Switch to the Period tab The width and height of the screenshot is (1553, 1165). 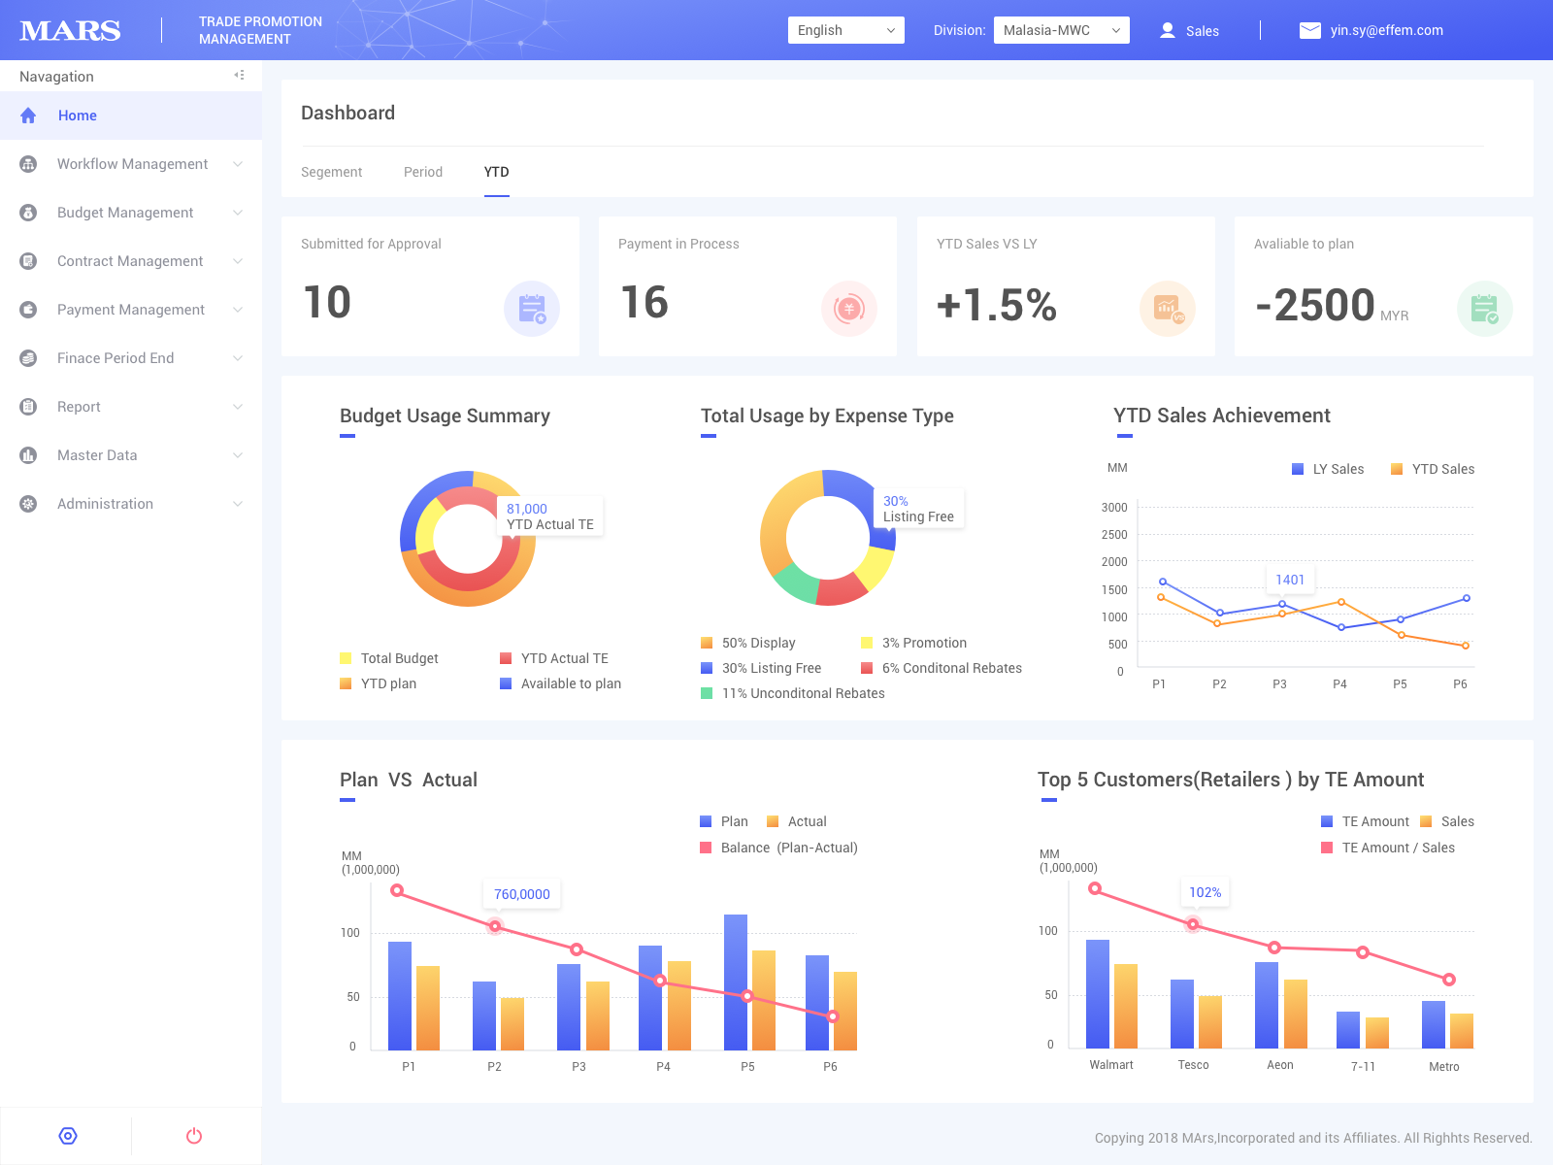[423, 172]
